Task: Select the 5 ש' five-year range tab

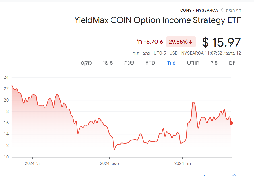Action: 108,63
